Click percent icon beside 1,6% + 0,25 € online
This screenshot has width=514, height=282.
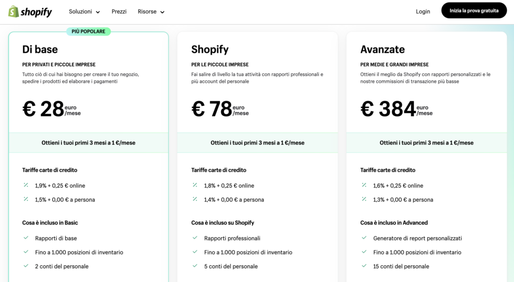[x=363, y=185]
